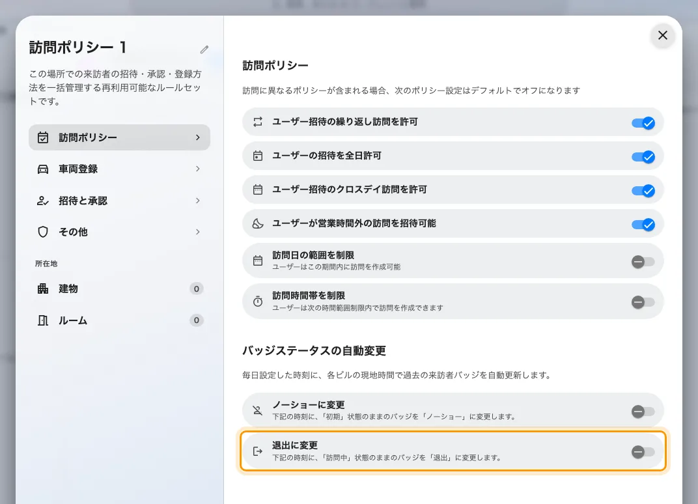
Task: Click the moon icon for 営業時間外の訪問
Action: (x=258, y=223)
